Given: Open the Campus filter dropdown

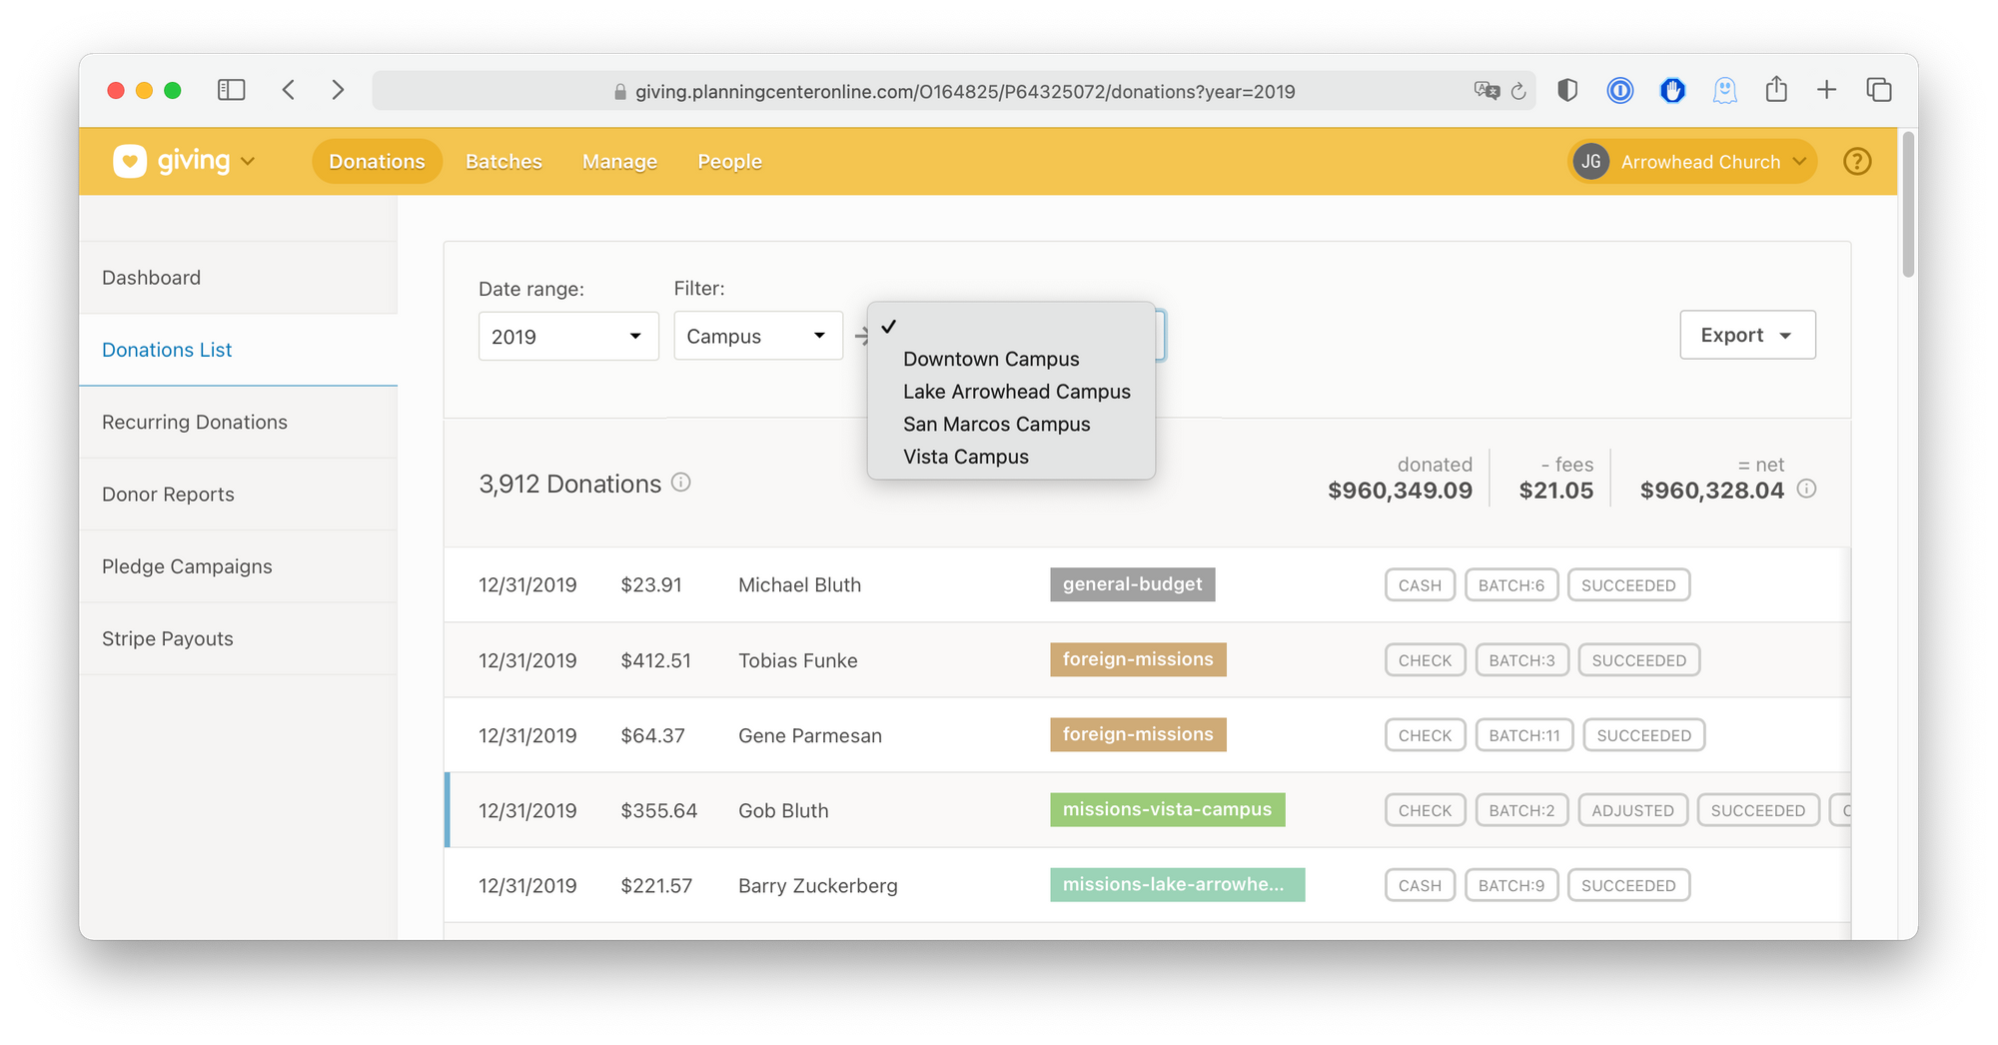Looking at the screenshot, I should tap(757, 336).
